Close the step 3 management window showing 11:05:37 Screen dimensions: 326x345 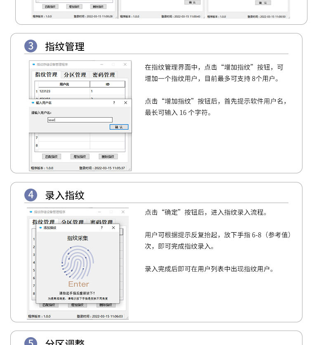[125, 64]
